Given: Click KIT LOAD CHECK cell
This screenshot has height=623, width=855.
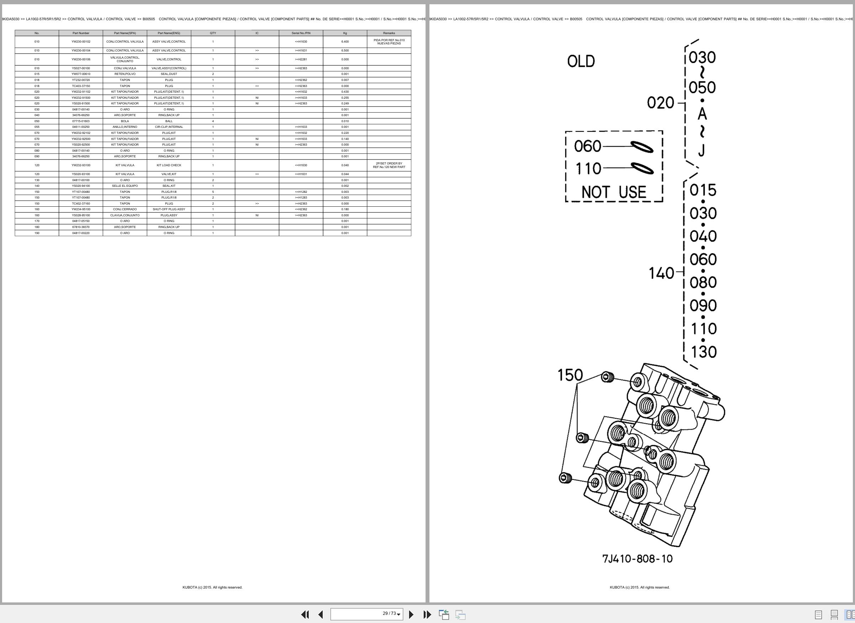Looking at the screenshot, I should point(169,165).
